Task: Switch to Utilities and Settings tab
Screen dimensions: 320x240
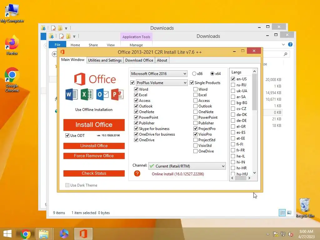Action: tap(105, 60)
